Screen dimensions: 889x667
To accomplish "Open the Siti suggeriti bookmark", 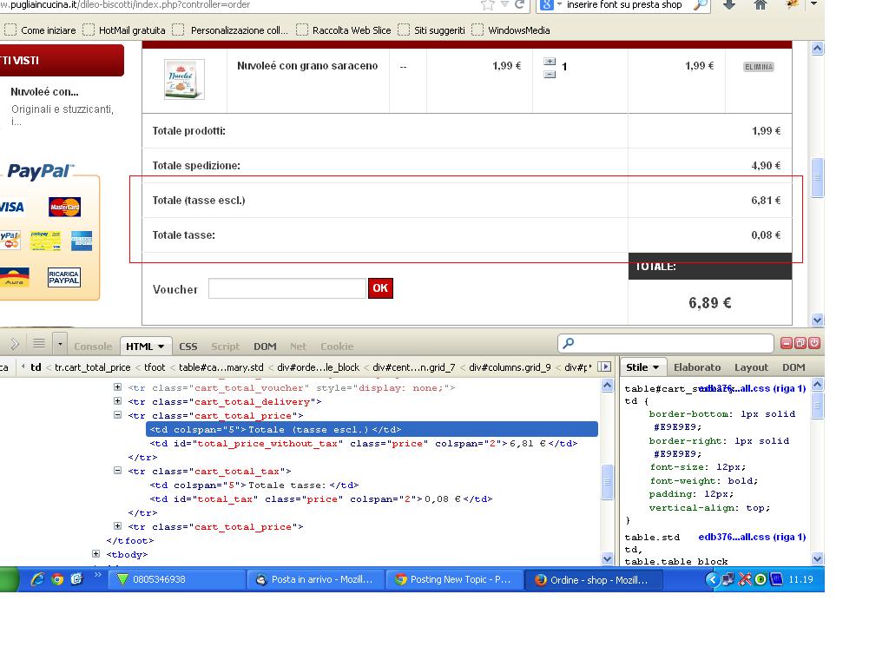I will [431, 30].
